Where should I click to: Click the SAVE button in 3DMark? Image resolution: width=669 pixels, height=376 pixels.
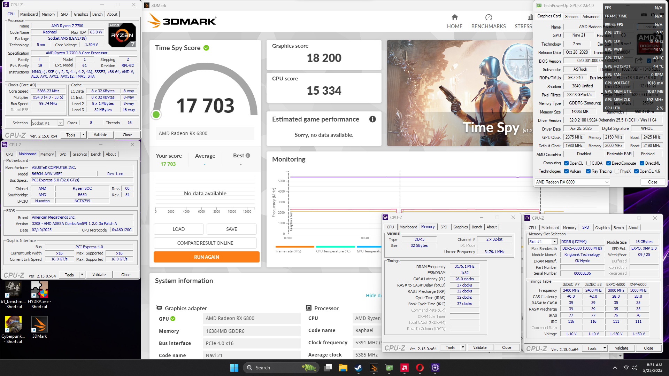click(x=232, y=229)
